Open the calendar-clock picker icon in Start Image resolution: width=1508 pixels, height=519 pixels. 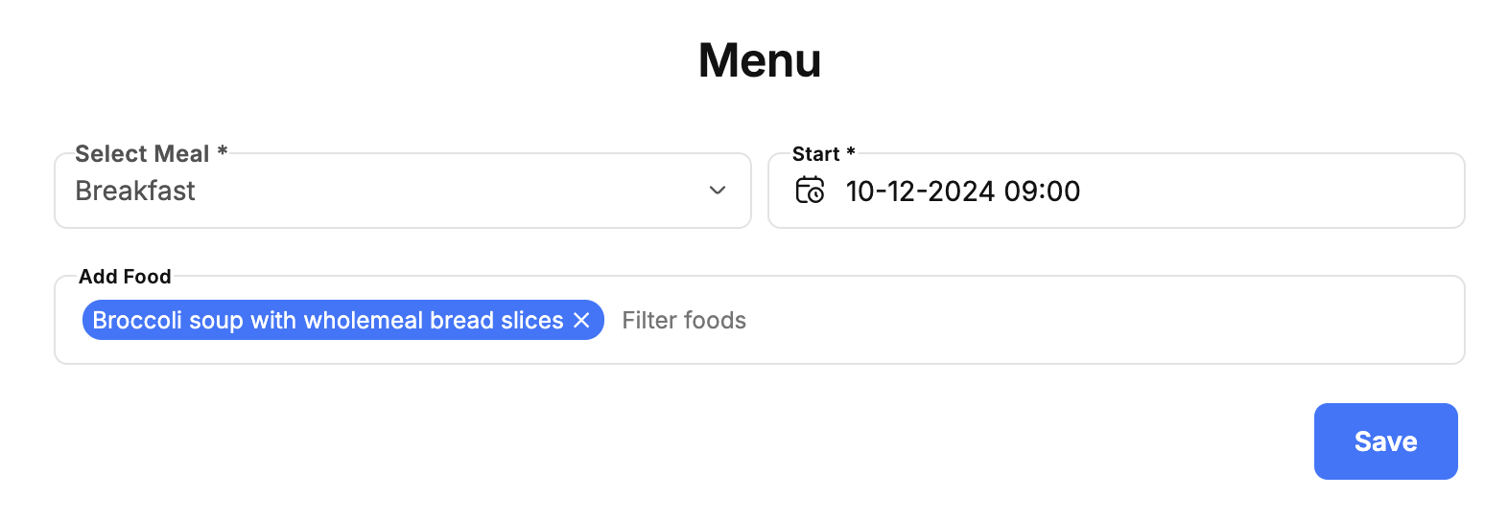click(810, 191)
